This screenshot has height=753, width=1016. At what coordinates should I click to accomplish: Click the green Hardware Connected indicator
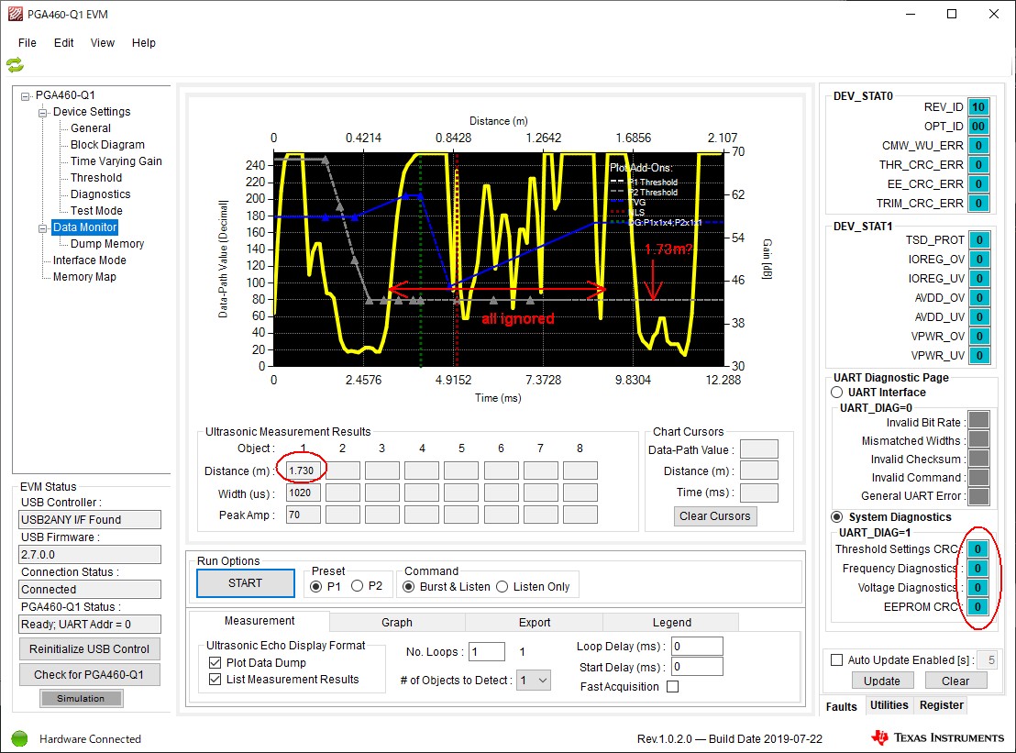(x=19, y=738)
